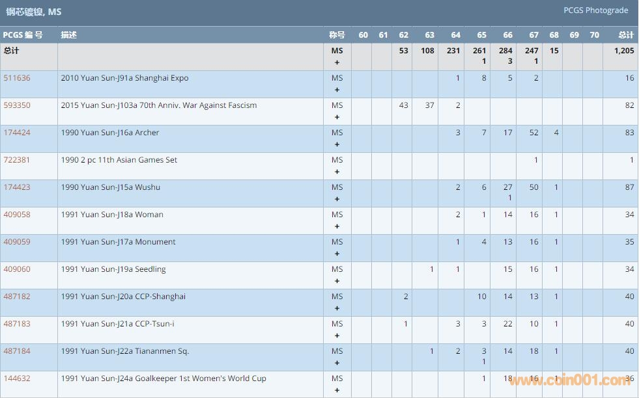Expand plus grades for 2010 Shanghai Expo row

[337, 90]
